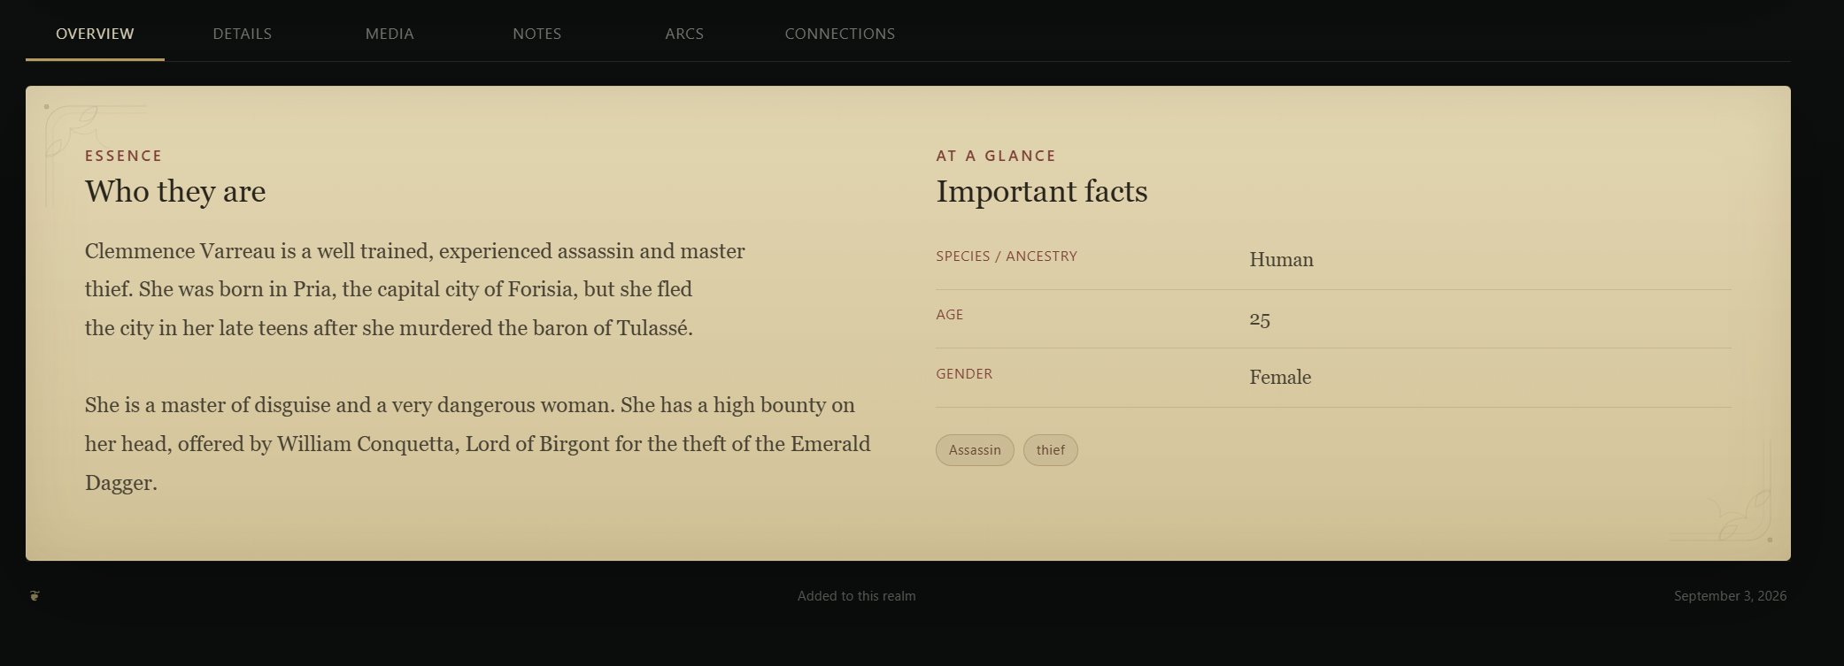Click the "GENDER" field label
The width and height of the screenshot is (1844, 666).
pyautogui.click(x=964, y=374)
